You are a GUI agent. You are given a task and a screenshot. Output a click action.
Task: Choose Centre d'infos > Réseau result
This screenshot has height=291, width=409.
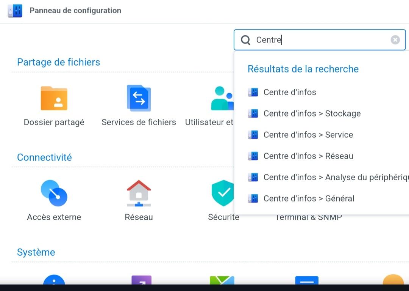click(308, 156)
